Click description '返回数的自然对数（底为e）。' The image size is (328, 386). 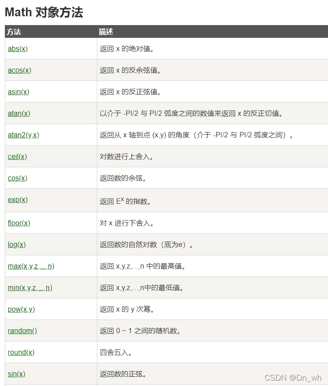click(147, 245)
